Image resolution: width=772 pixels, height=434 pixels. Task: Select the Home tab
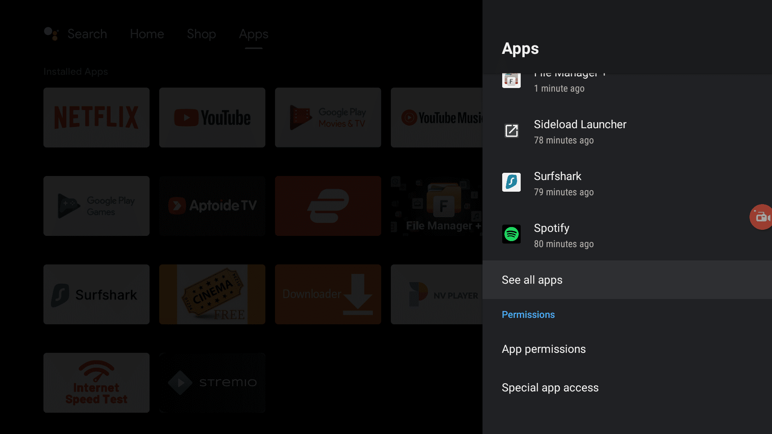coord(147,34)
